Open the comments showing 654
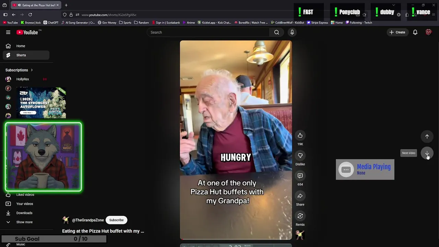439x247 pixels. click(x=300, y=176)
